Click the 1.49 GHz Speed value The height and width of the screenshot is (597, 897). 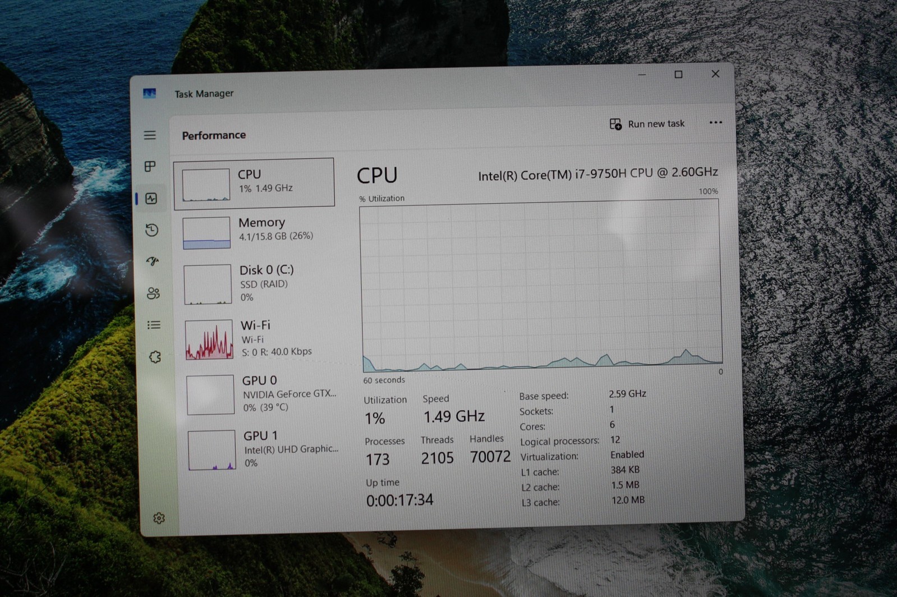tap(454, 416)
